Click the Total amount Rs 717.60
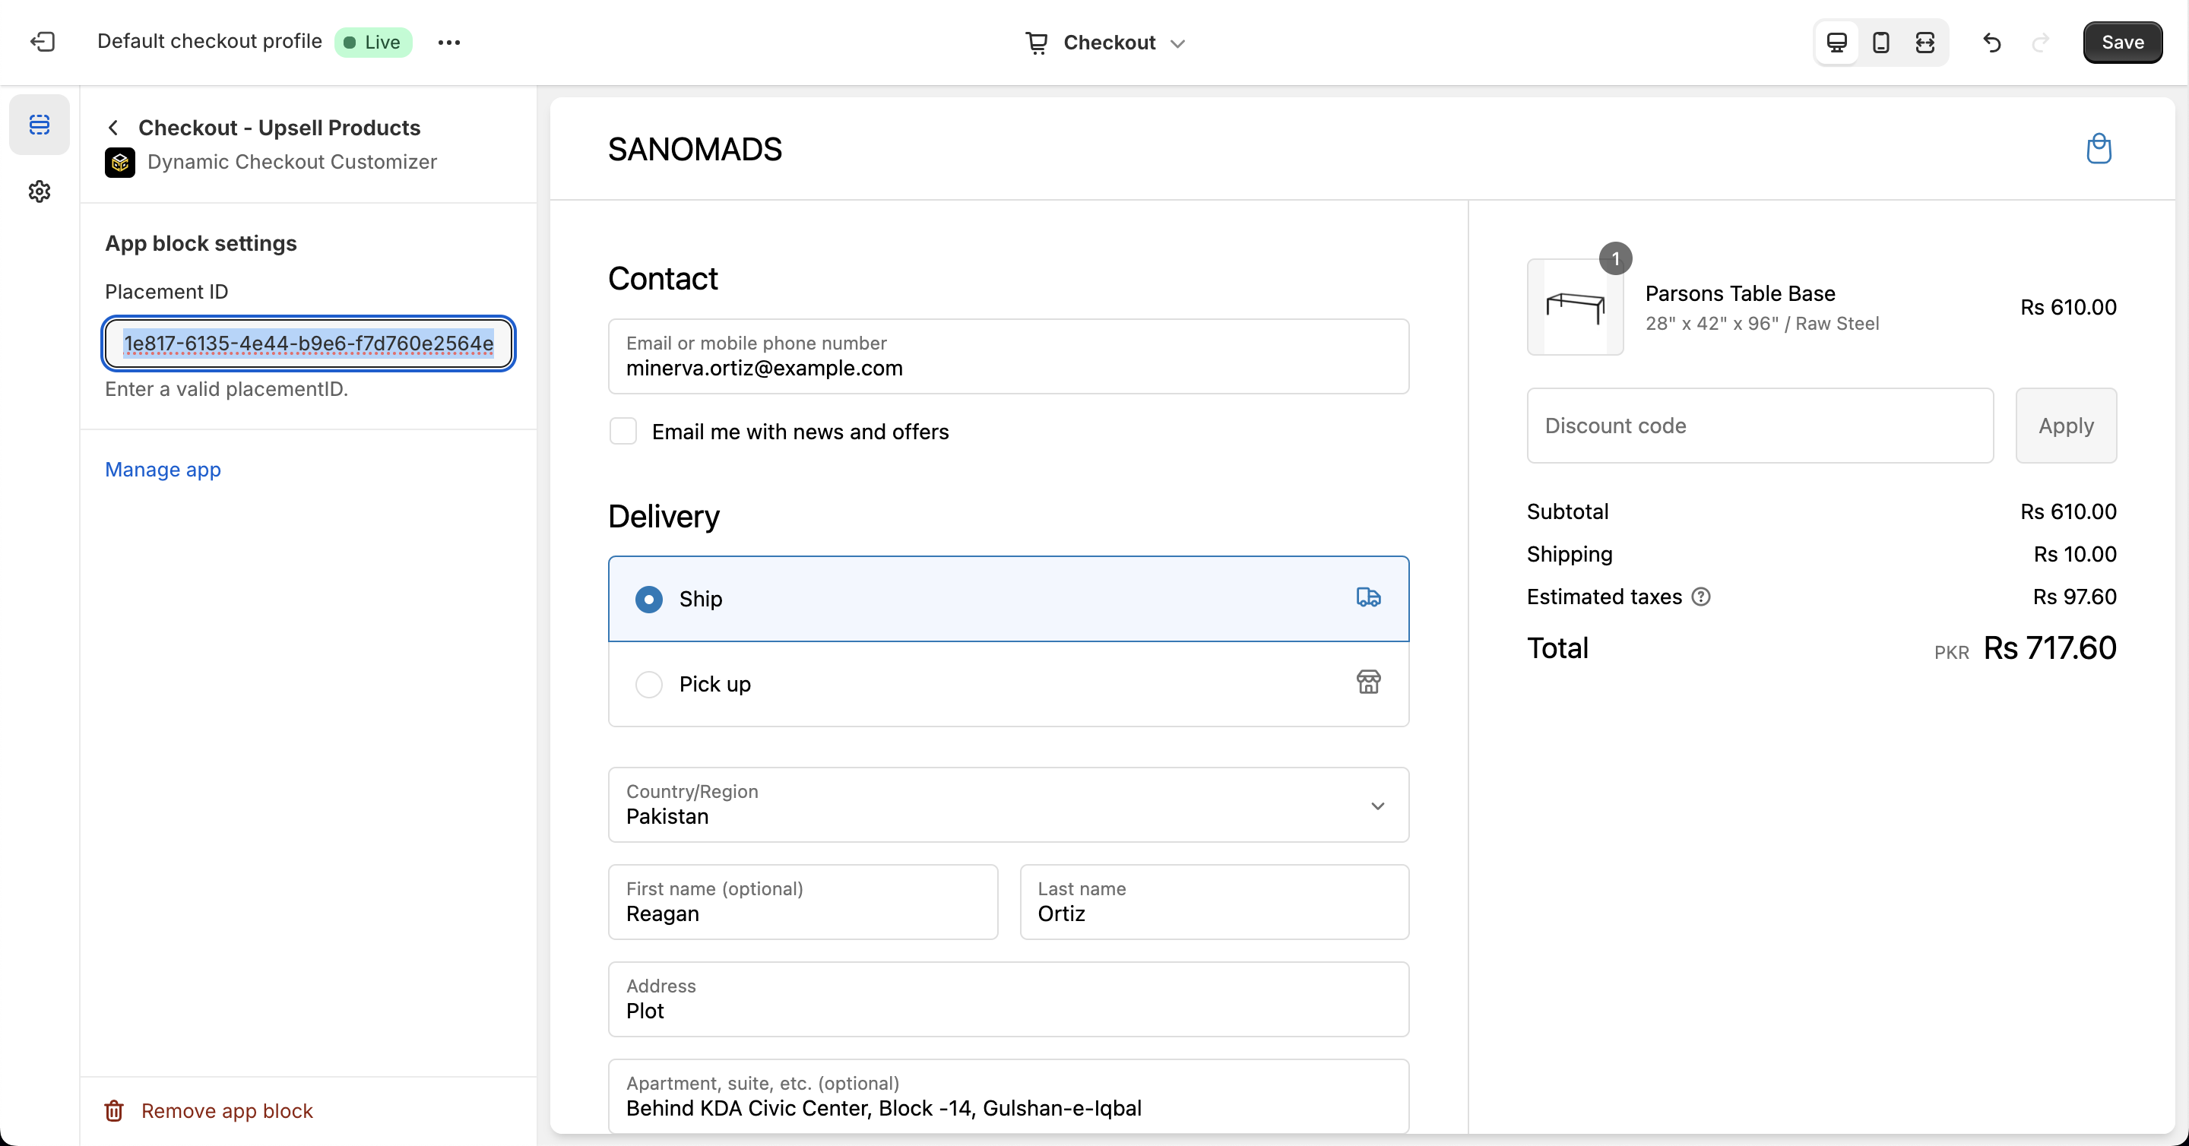Screen dimensions: 2189x1146 click(2050, 648)
